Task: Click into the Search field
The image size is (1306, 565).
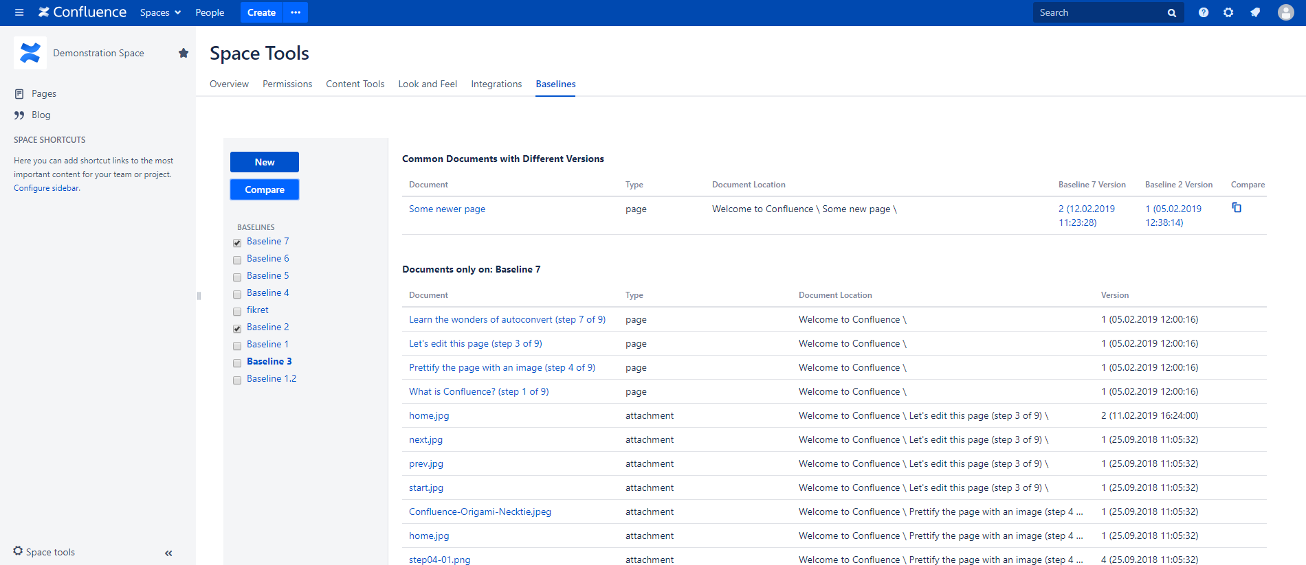Action: (x=1098, y=12)
